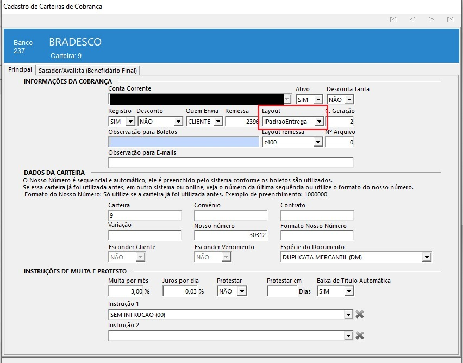Open the disabled Esconder Vencimento dropdown
Screen dimensions: 463x363
226,257
